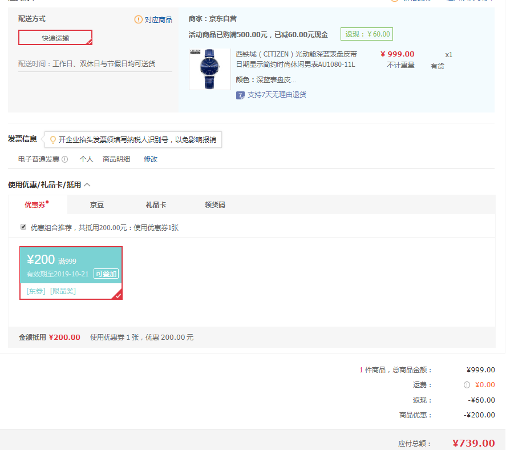506x450 pixels.
Task: Click 修改 to edit invoice info
Action: pos(151,159)
